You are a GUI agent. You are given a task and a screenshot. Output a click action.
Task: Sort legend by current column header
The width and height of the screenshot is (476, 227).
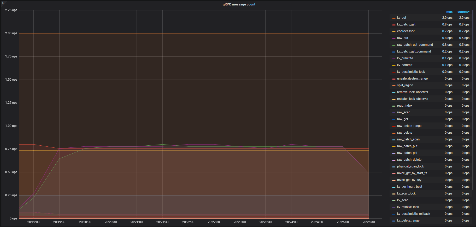463,12
